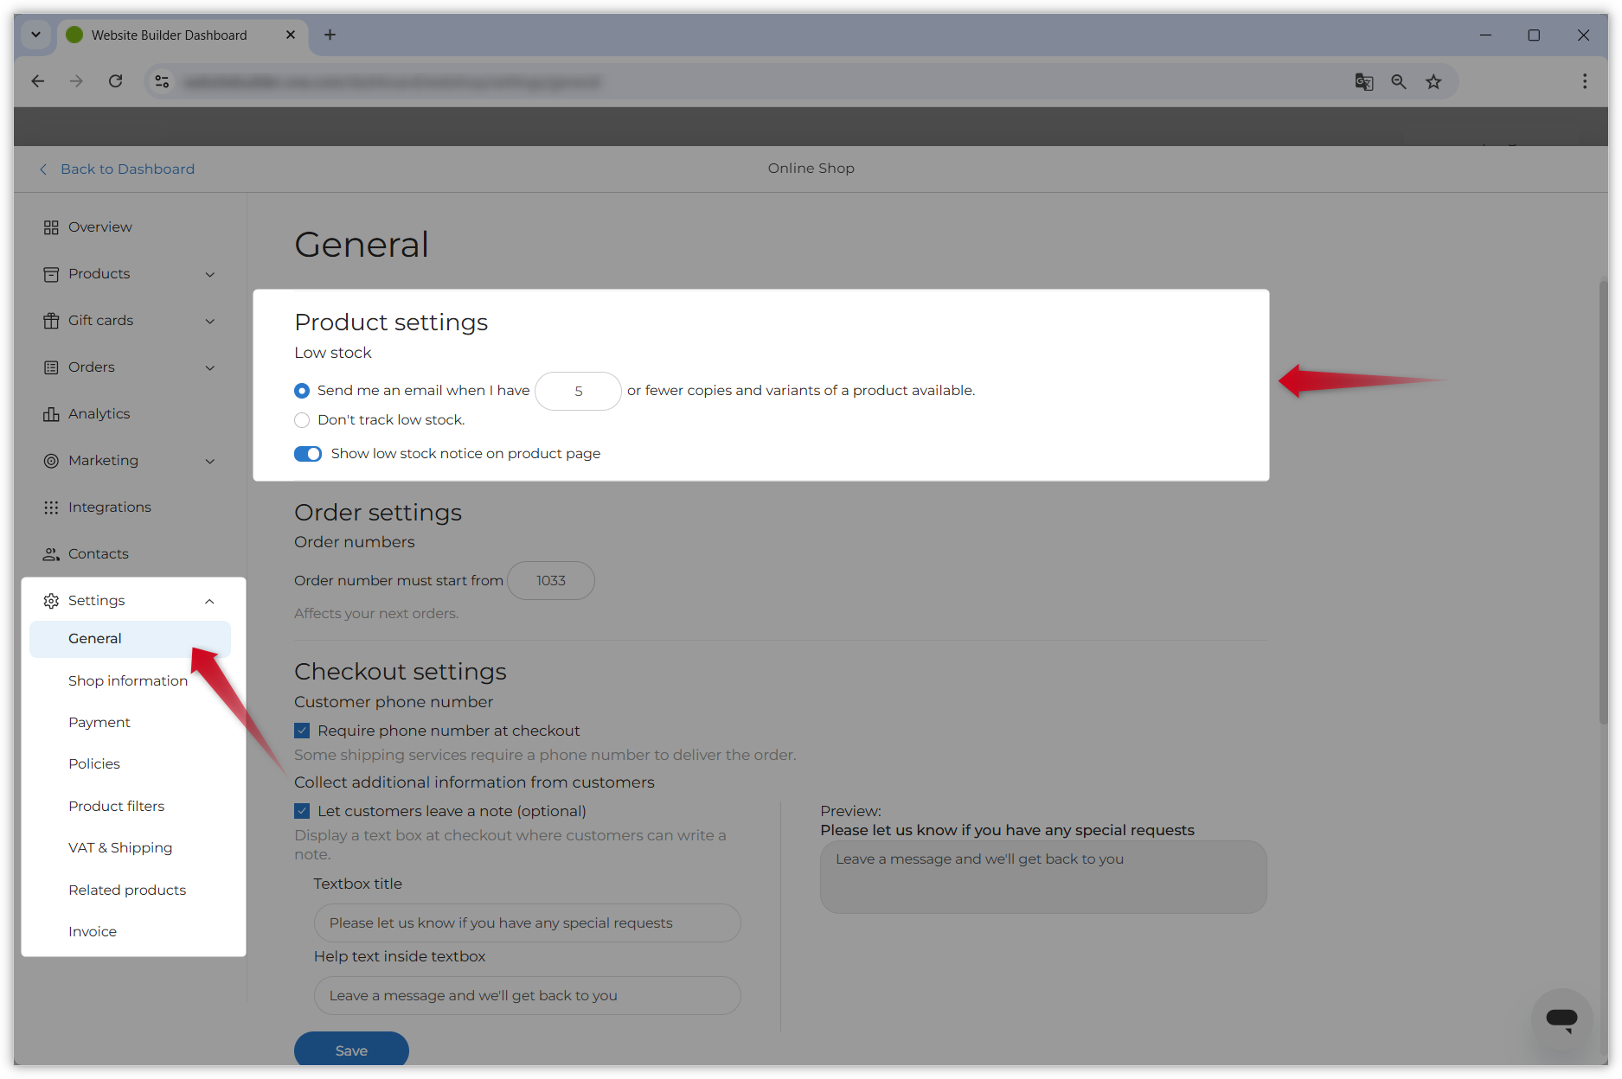Toggle Show low stock notice switch
1622x1079 pixels.
click(308, 454)
